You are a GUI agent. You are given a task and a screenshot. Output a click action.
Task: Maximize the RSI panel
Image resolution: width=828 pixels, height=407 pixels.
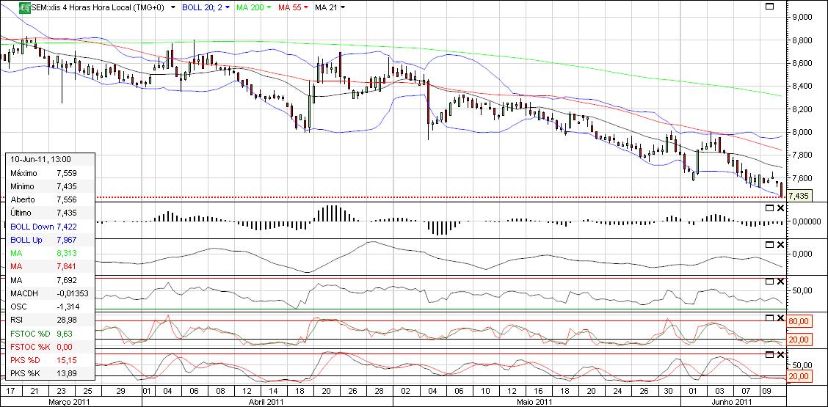769,282
